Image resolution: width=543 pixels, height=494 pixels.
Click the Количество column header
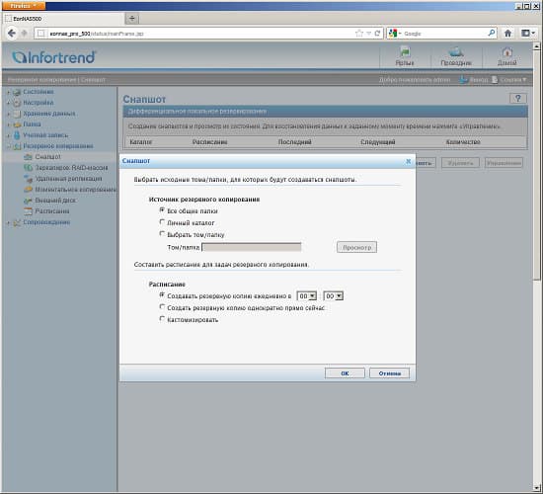(x=463, y=142)
